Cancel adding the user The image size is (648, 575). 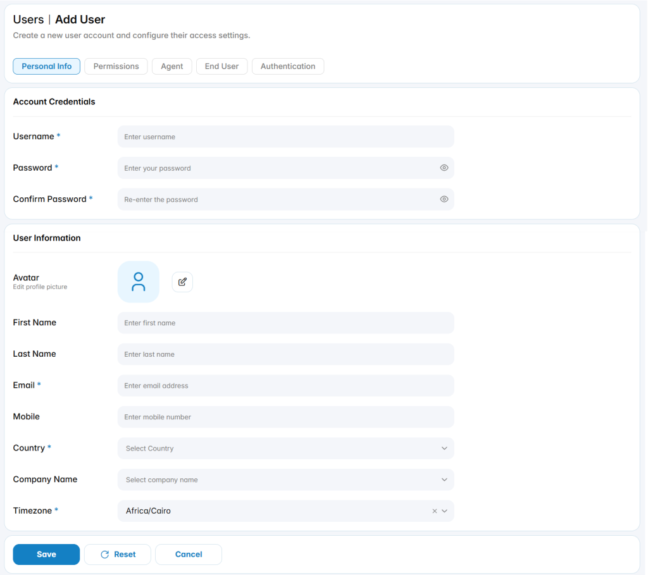click(x=189, y=554)
